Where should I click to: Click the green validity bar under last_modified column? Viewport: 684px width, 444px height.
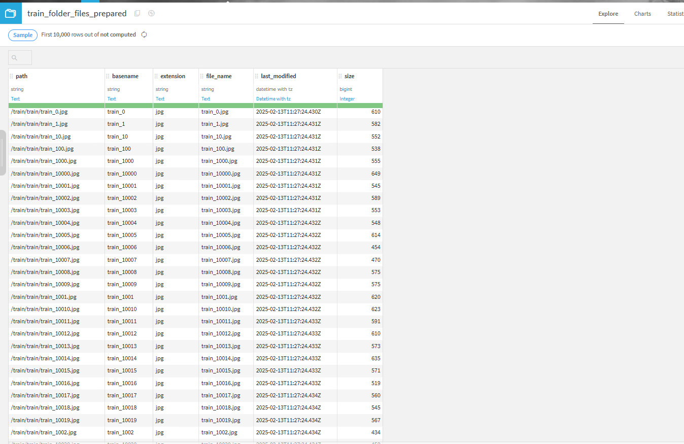tap(295, 105)
